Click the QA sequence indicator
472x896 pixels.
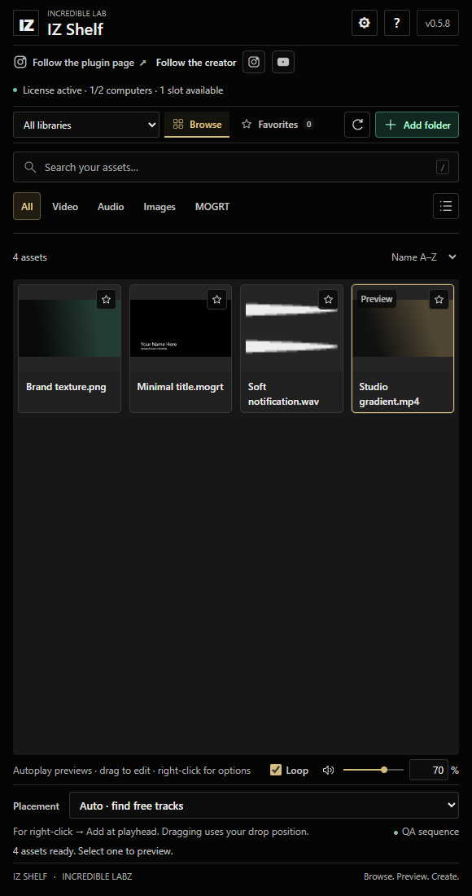426,832
